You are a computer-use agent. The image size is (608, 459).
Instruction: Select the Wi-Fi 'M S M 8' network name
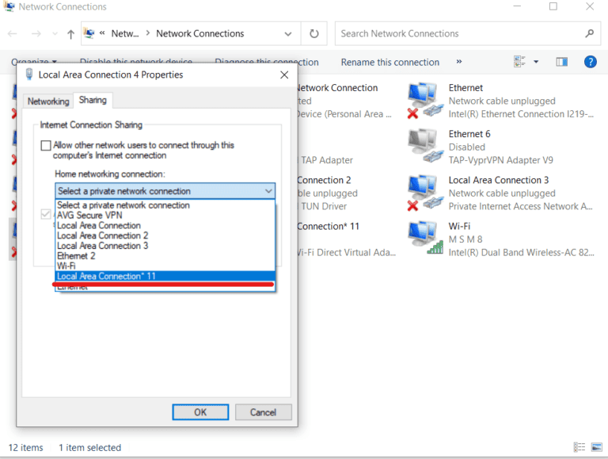point(465,239)
